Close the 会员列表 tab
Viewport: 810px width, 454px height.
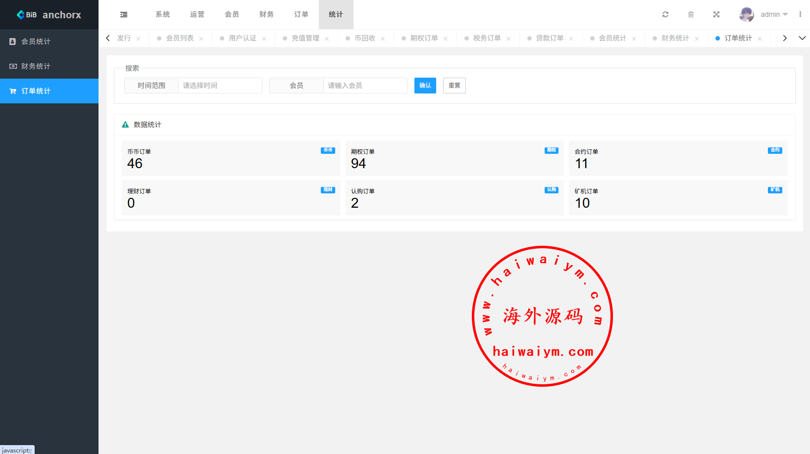pyautogui.click(x=201, y=39)
